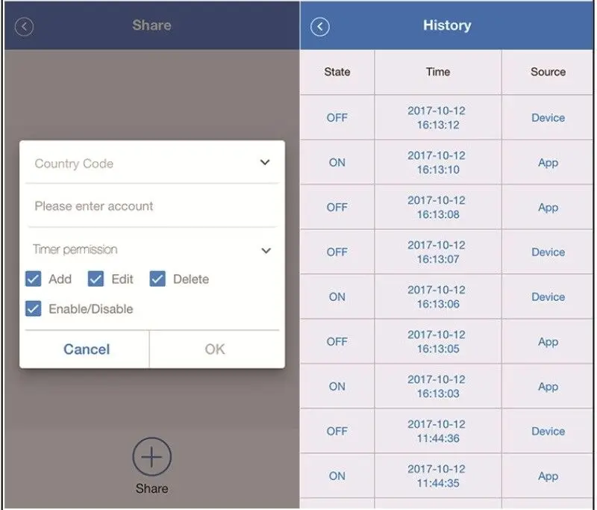Click the Delete permission label

pyautogui.click(x=191, y=279)
